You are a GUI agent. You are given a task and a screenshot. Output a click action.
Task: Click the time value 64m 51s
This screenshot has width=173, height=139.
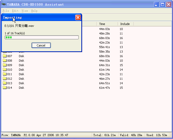click(x=104, y=83)
